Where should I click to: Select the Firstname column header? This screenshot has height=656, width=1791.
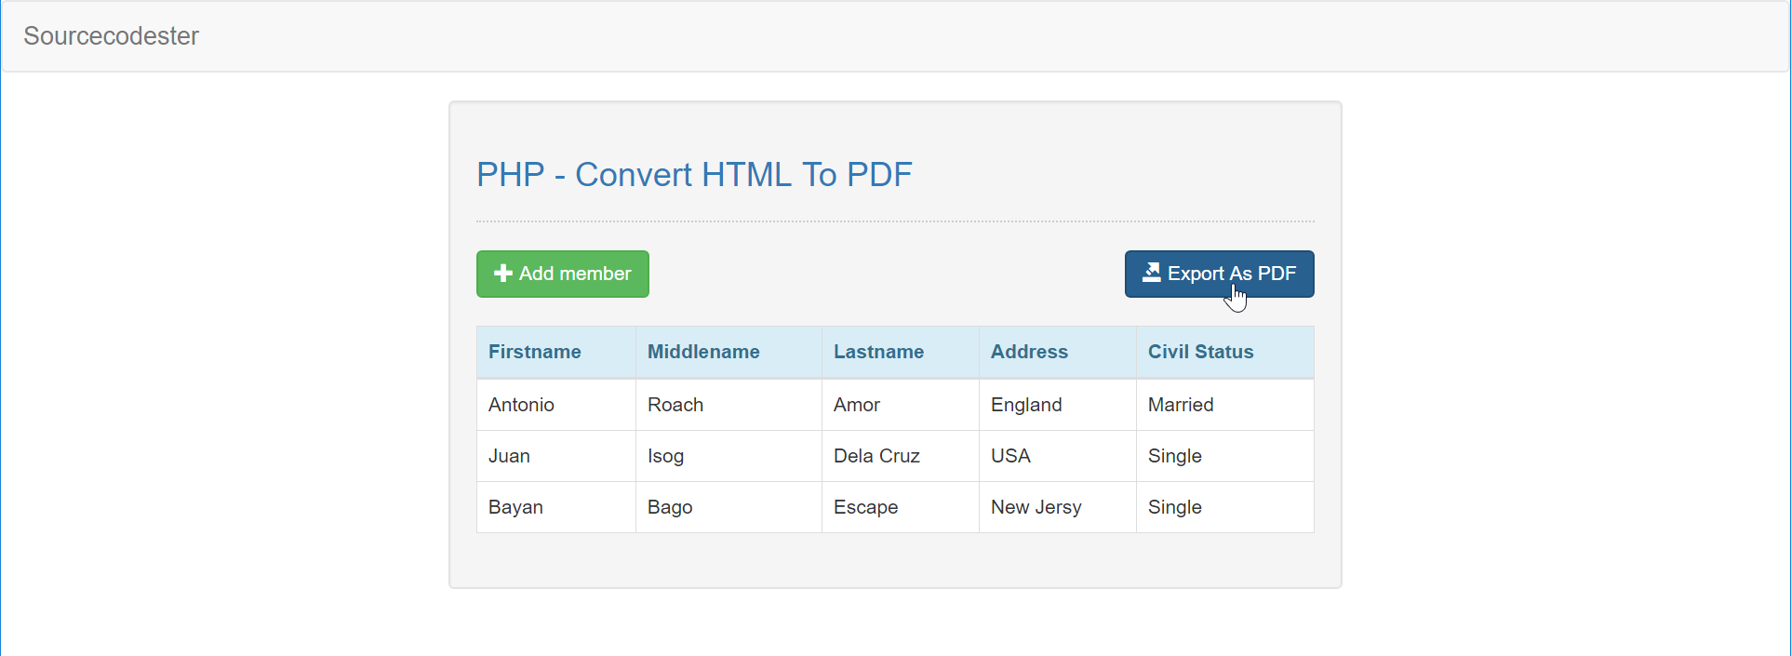pos(535,352)
